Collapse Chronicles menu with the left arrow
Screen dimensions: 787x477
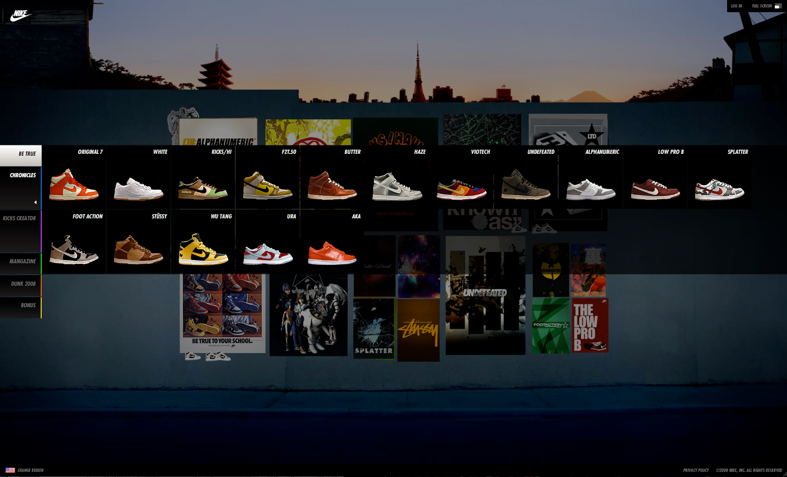[x=35, y=202]
